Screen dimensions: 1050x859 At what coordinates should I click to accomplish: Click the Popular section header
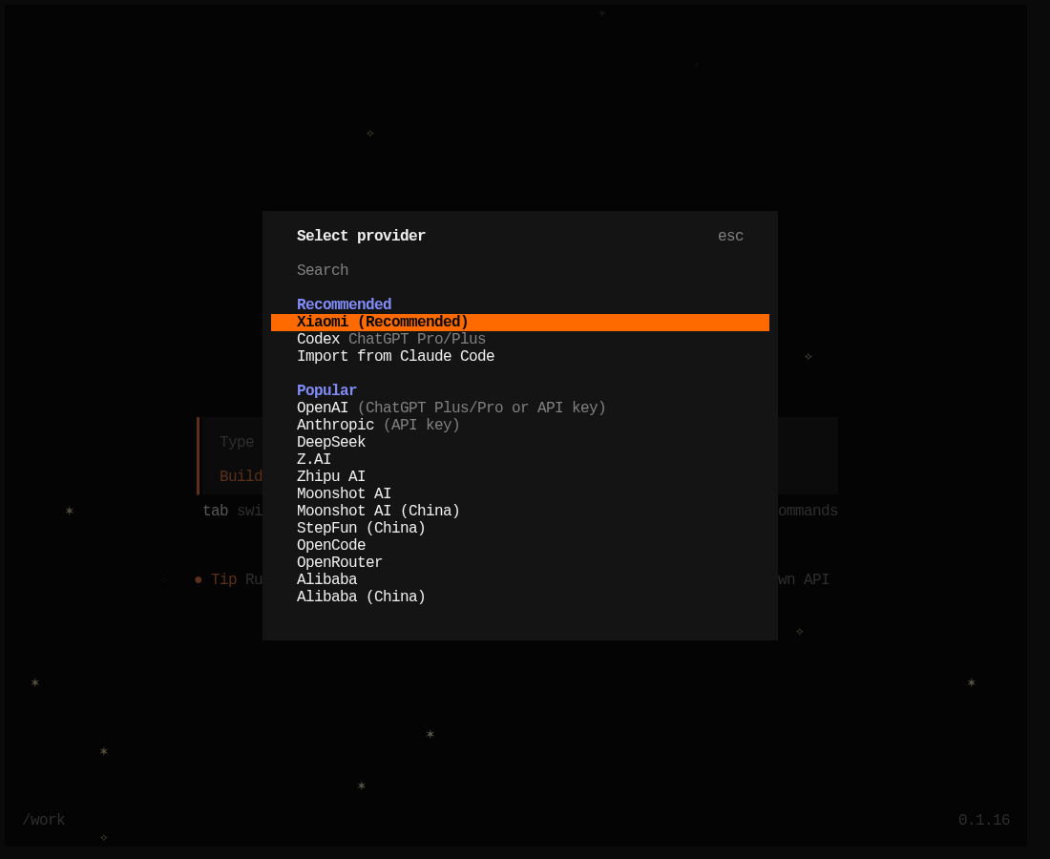[x=326, y=390]
